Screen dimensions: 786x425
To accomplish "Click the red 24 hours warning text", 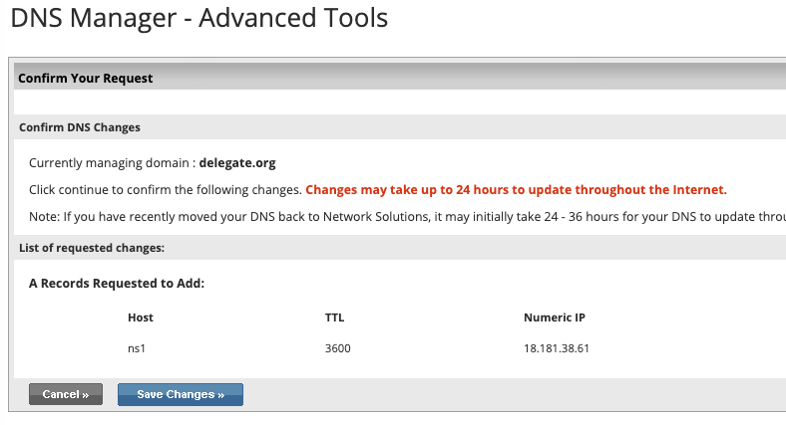I will pos(516,189).
